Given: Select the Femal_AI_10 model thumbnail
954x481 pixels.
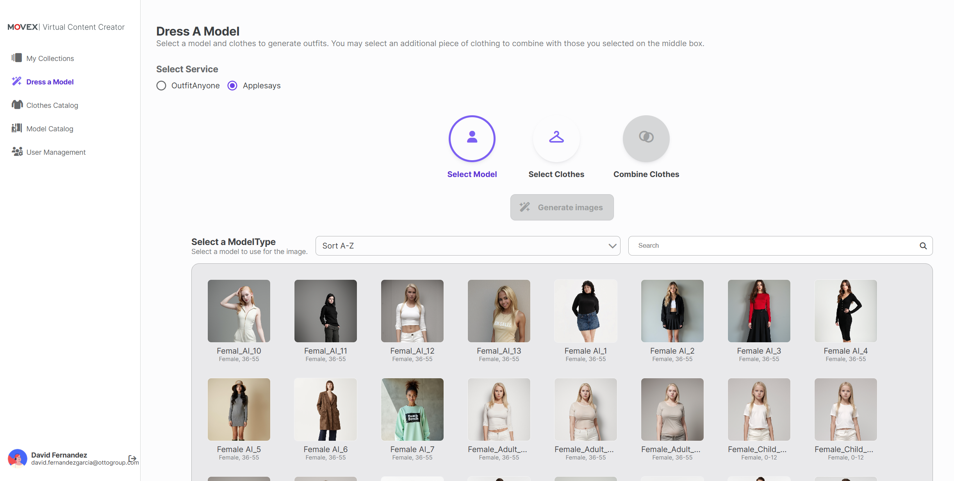Looking at the screenshot, I should 239,311.
